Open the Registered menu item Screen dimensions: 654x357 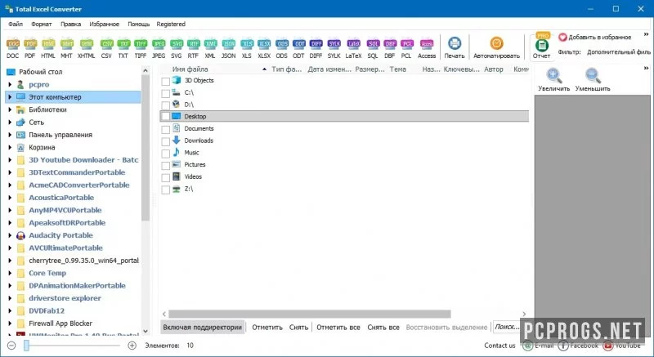click(171, 25)
